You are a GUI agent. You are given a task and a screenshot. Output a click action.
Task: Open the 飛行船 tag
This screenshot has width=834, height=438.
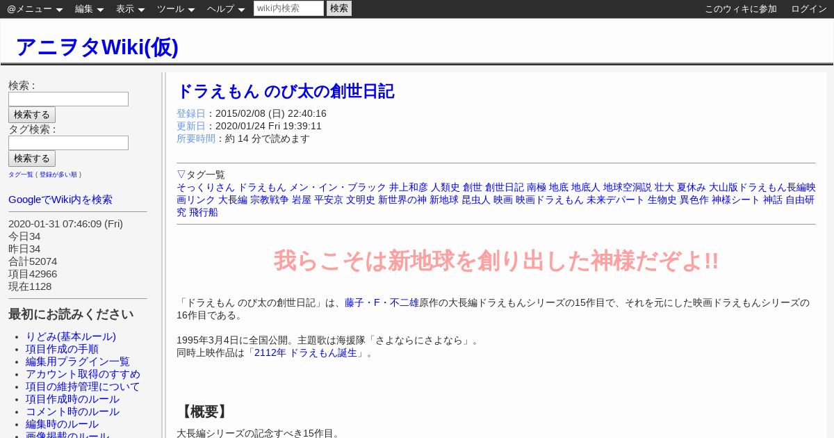pyautogui.click(x=204, y=213)
